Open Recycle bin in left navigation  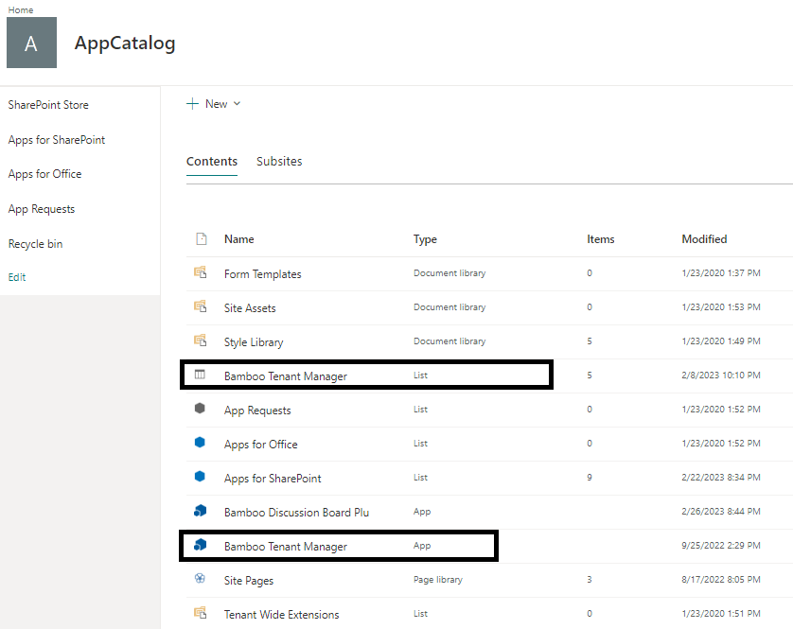[x=35, y=244]
